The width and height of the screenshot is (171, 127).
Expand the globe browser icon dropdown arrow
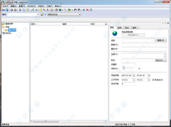coord(62,10)
